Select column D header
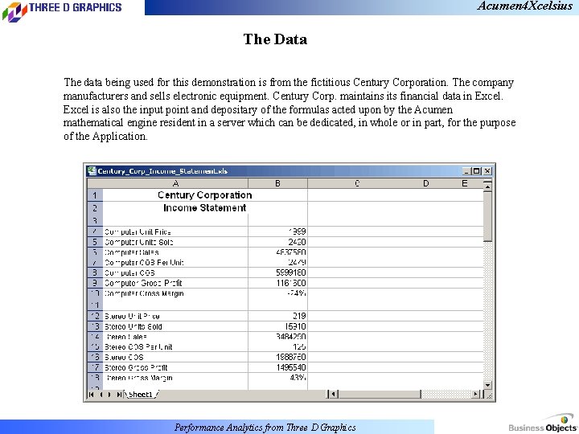This screenshot has height=434, width=579. (425, 183)
